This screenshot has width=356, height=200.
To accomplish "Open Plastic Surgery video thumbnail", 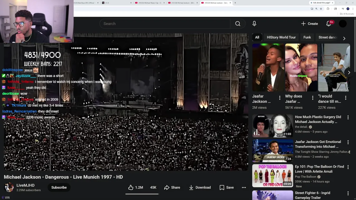I will (273, 126).
